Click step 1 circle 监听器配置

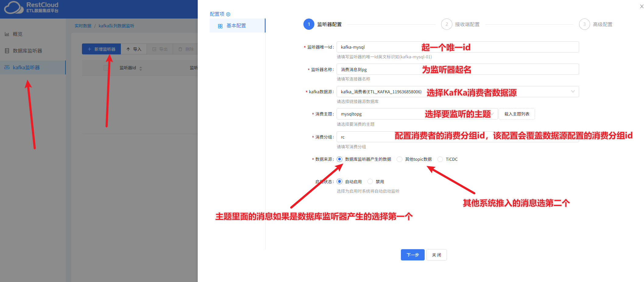(x=309, y=24)
